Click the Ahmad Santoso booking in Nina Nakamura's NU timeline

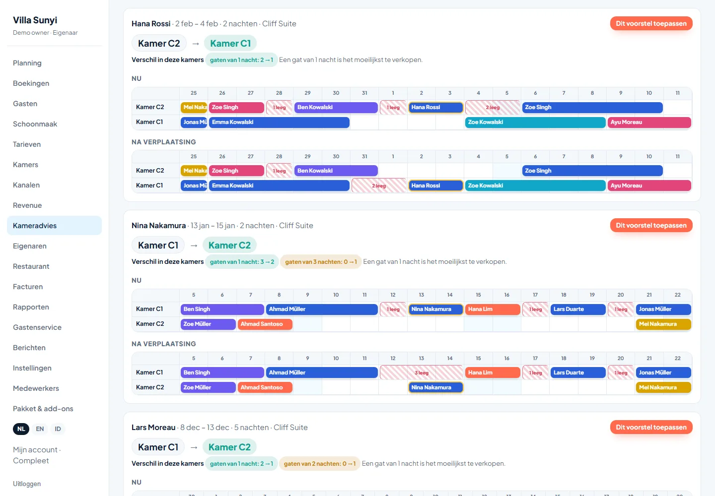point(265,324)
